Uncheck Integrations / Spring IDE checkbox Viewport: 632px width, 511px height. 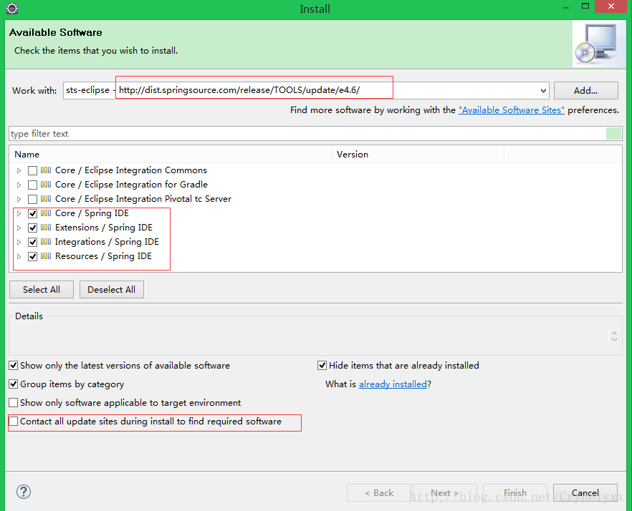(x=33, y=242)
